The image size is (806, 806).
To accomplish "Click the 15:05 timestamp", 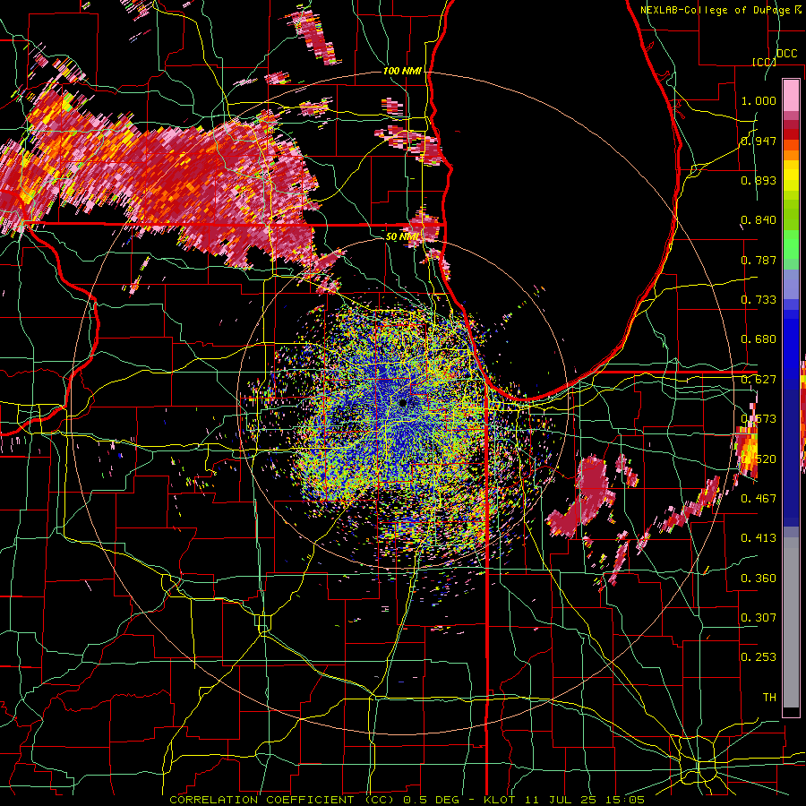I will 627,800.
